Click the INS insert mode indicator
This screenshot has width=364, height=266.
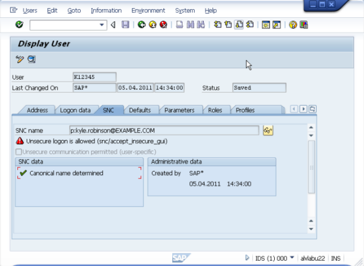tap(336, 258)
